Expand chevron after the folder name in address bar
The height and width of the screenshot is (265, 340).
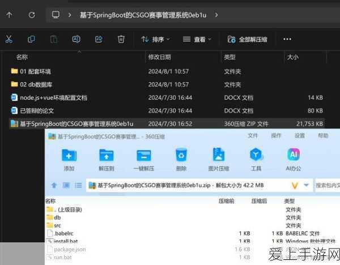(x=216, y=15)
